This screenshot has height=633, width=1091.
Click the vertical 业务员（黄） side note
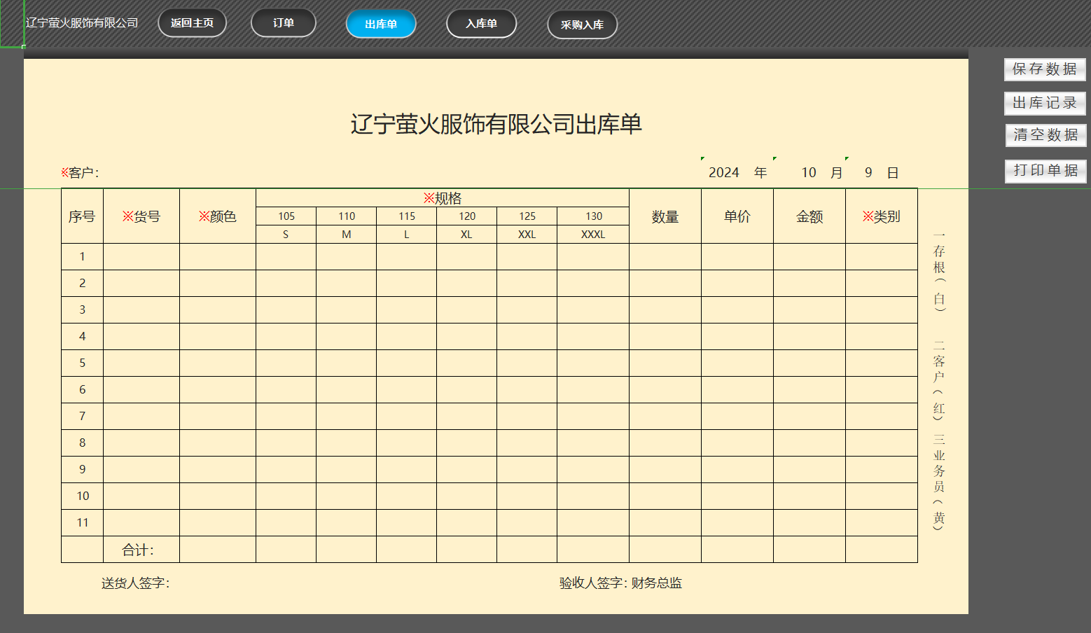click(939, 482)
